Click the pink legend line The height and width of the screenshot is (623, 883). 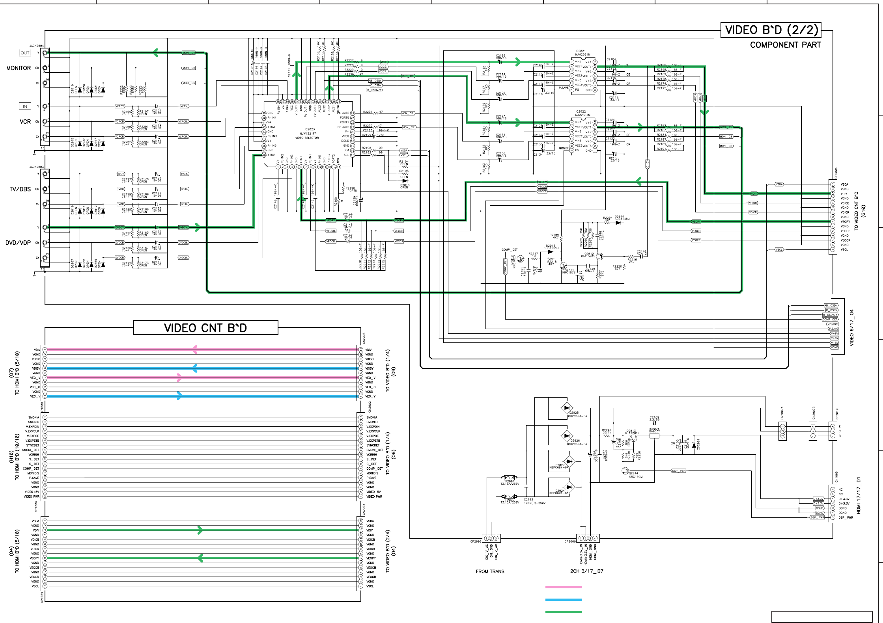[x=563, y=587]
